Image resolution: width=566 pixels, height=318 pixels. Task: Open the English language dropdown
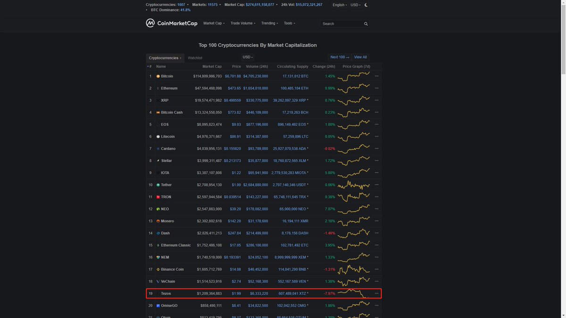pyautogui.click(x=340, y=5)
